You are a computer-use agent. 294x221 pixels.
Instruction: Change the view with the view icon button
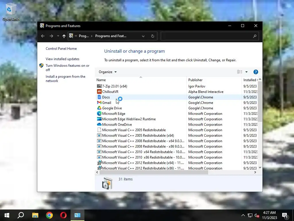(240, 72)
